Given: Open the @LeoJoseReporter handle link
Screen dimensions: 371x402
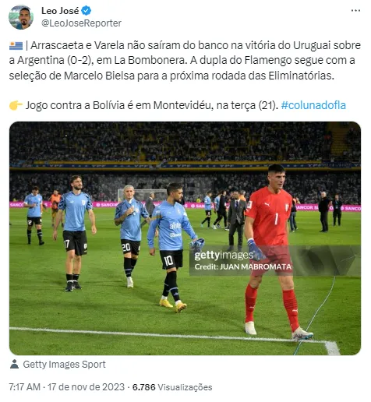Looking at the screenshot, I should (x=81, y=23).
